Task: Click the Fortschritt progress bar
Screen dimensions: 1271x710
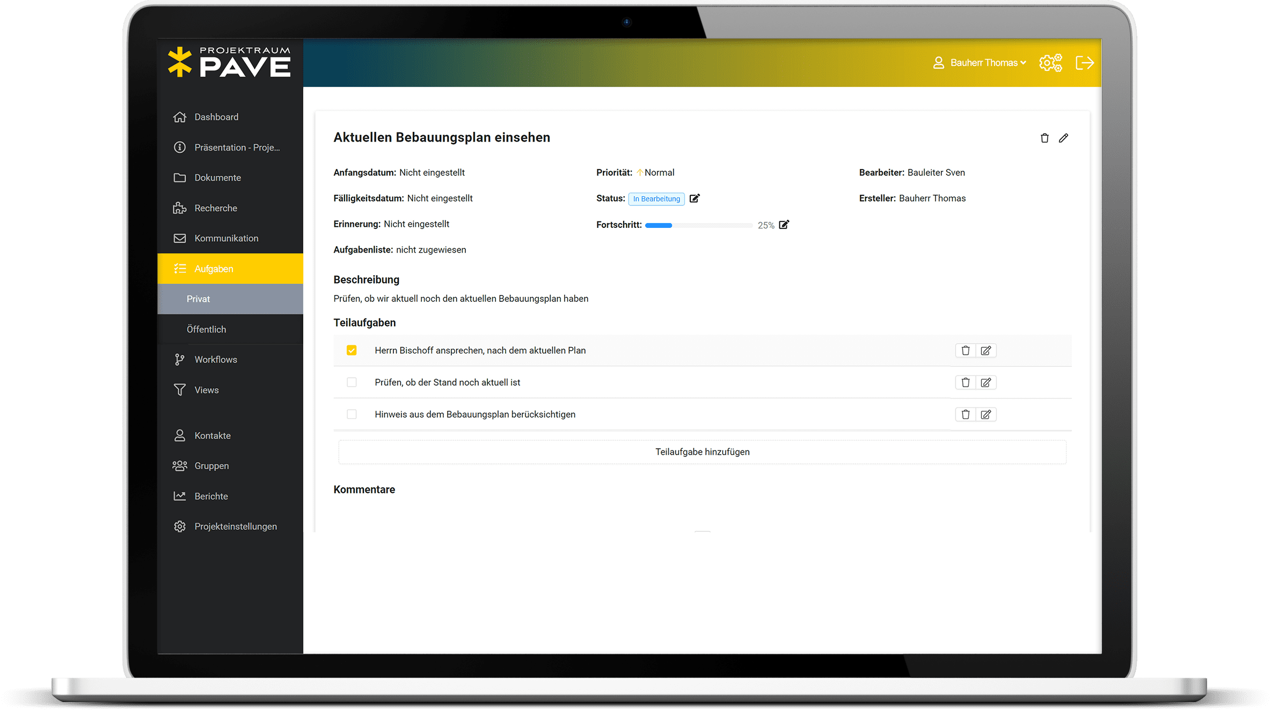Action: pos(698,225)
